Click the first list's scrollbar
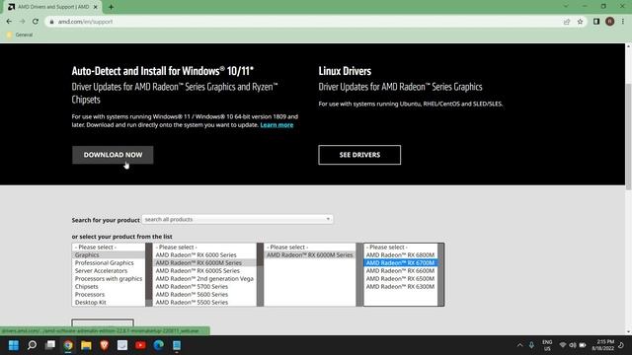The height and width of the screenshot is (355, 632). tap(149, 274)
